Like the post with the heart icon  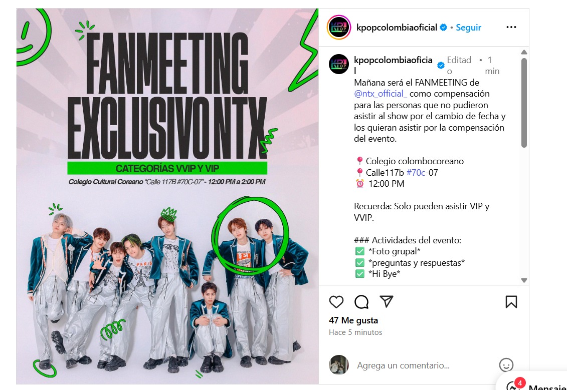[336, 302]
